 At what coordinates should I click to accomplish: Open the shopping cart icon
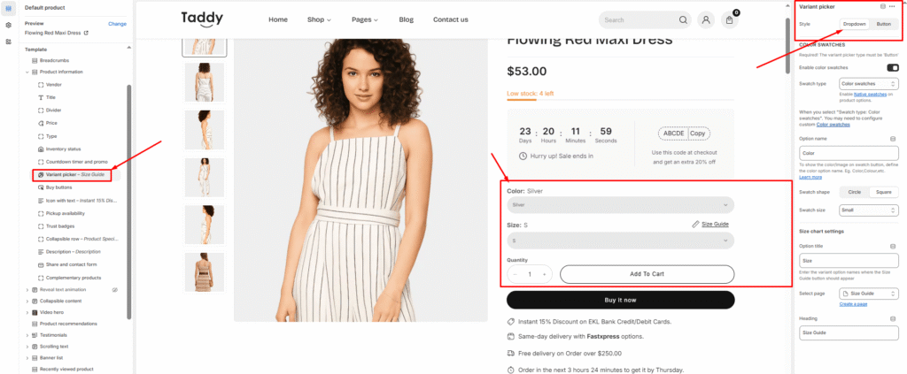[x=730, y=19]
